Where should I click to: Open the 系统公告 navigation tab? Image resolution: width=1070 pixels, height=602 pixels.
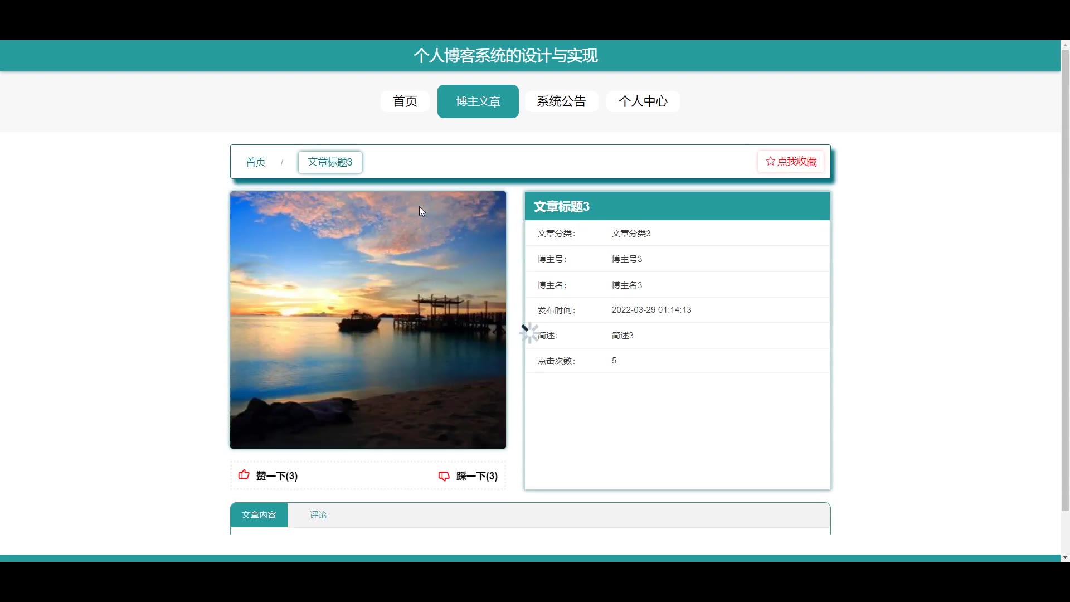[x=561, y=101]
